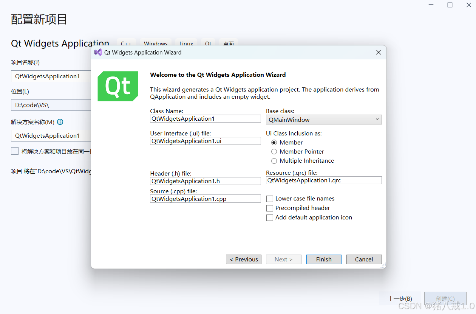Go back with the Previous button
The width and height of the screenshot is (476, 314).
click(x=244, y=259)
